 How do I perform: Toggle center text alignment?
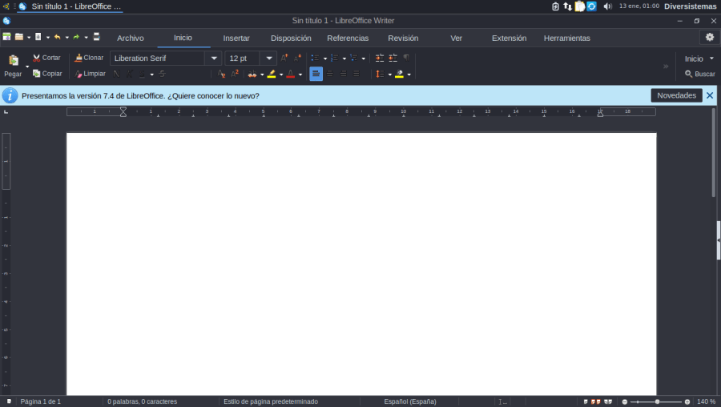click(x=329, y=74)
